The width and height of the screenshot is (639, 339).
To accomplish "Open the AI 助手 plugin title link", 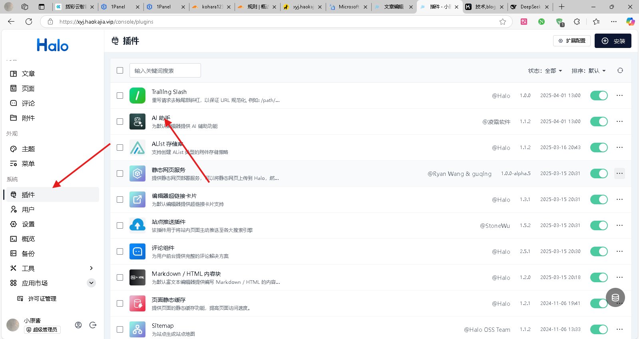I will [x=161, y=118].
